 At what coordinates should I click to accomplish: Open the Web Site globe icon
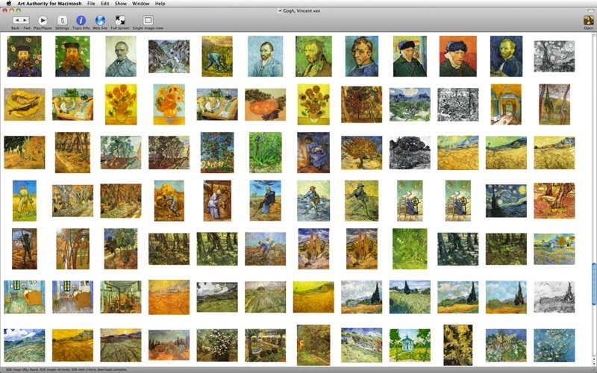[x=100, y=20]
